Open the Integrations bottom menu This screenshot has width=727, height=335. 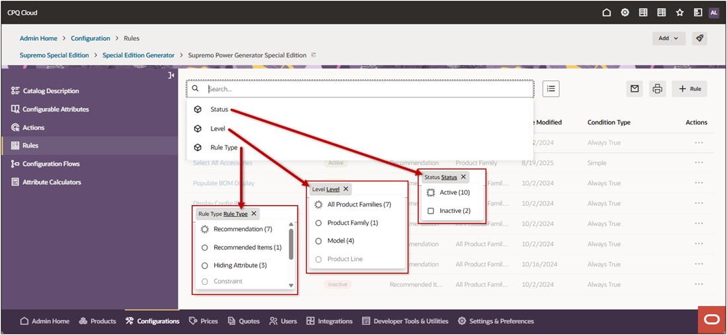[329, 320]
